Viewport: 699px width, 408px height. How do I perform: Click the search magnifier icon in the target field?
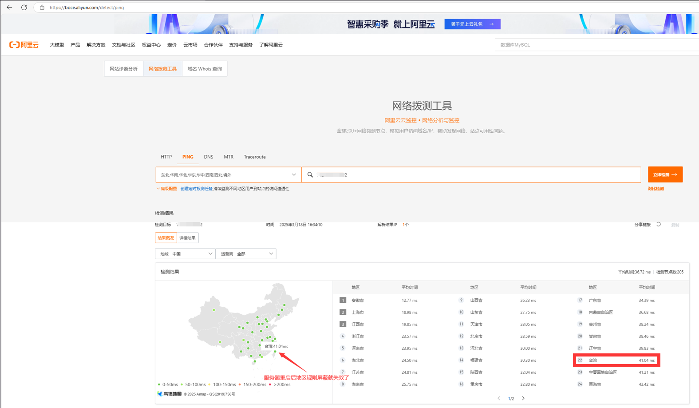tap(310, 175)
